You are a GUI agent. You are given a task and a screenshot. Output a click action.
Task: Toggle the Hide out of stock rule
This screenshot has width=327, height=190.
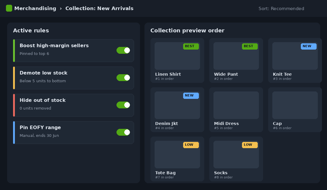[x=123, y=105]
